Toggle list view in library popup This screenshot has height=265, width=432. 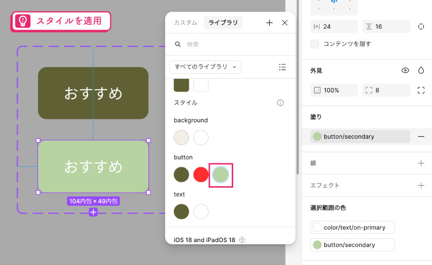click(282, 67)
